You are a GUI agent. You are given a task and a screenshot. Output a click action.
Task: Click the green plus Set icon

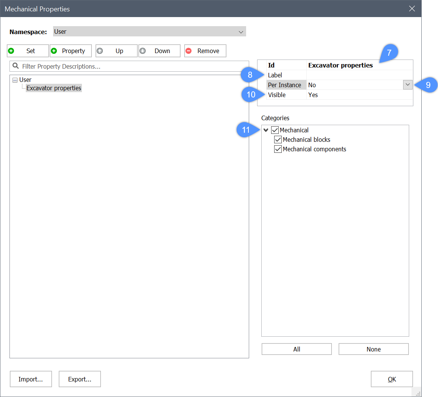11,51
